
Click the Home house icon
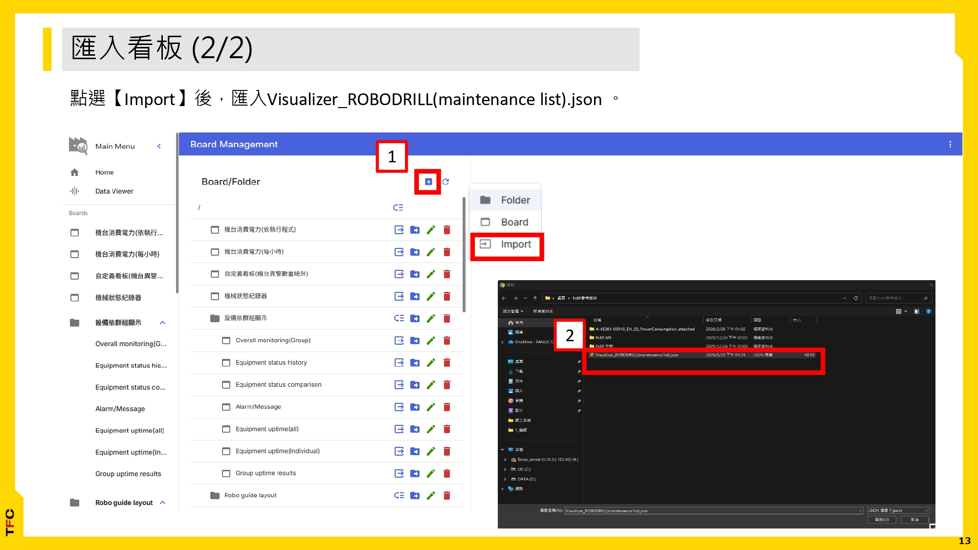coord(74,172)
